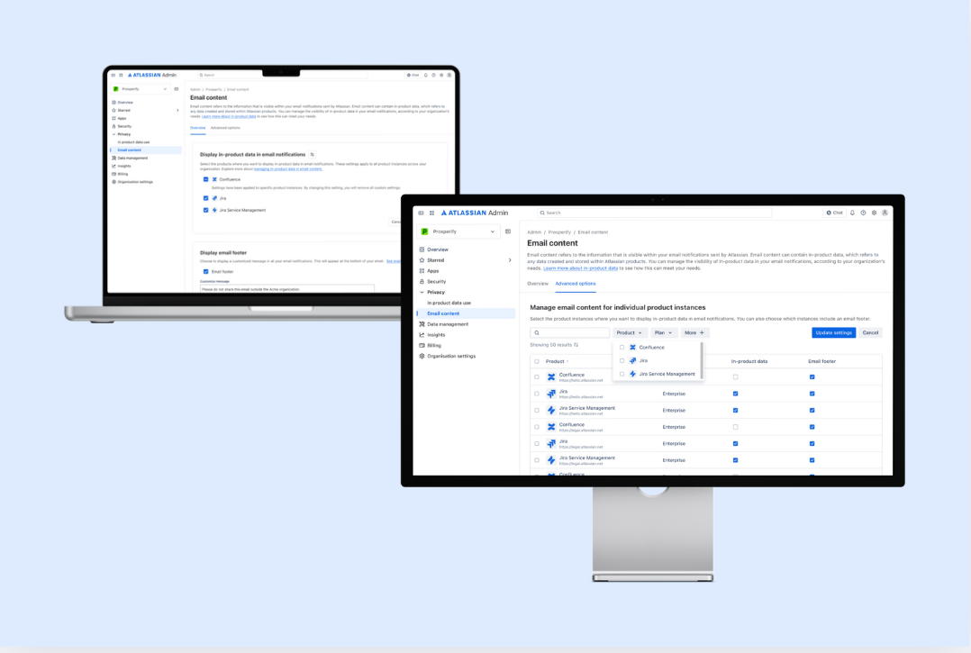Open the Product filter dropdown

click(629, 333)
